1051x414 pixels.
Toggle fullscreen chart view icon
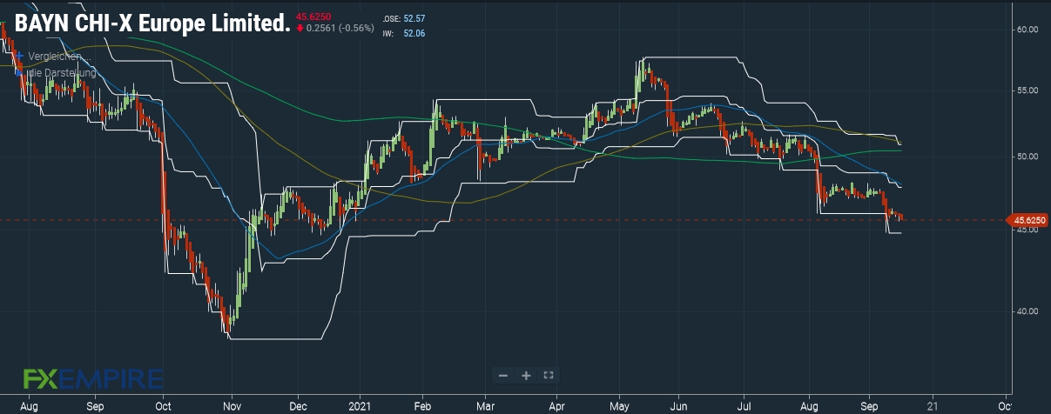tap(549, 376)
